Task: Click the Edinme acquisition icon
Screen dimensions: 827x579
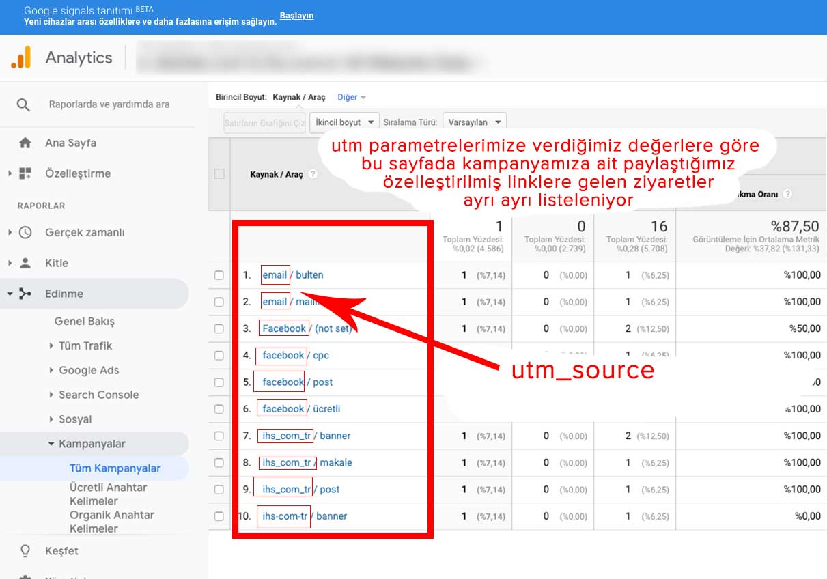Action: click(x=25, y=294)
